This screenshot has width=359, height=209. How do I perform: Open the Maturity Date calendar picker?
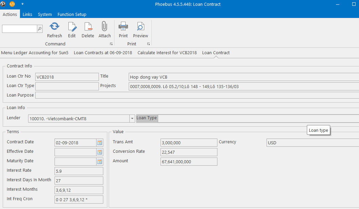[100, 162]
